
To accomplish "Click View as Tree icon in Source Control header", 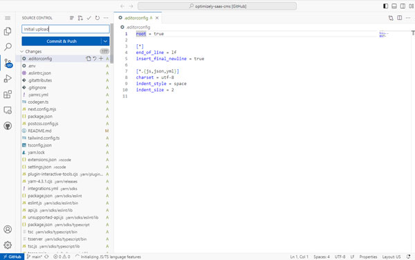I will click(x=72, y=18).
